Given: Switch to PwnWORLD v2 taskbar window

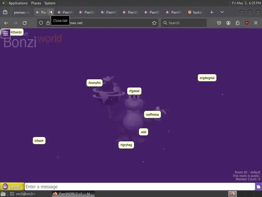Looking at the screenshot, I should (73, 194).
